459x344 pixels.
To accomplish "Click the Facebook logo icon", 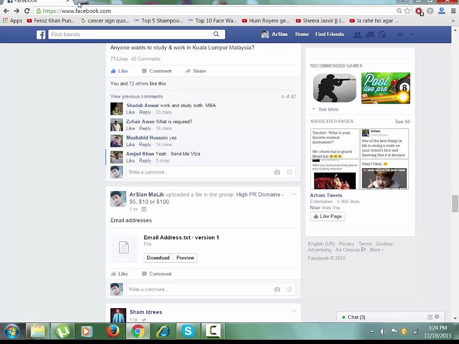I will (41, 34).
